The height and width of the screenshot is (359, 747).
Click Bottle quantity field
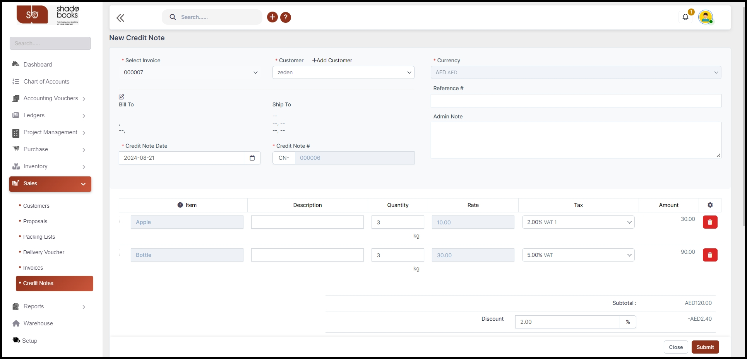(398, 255)
